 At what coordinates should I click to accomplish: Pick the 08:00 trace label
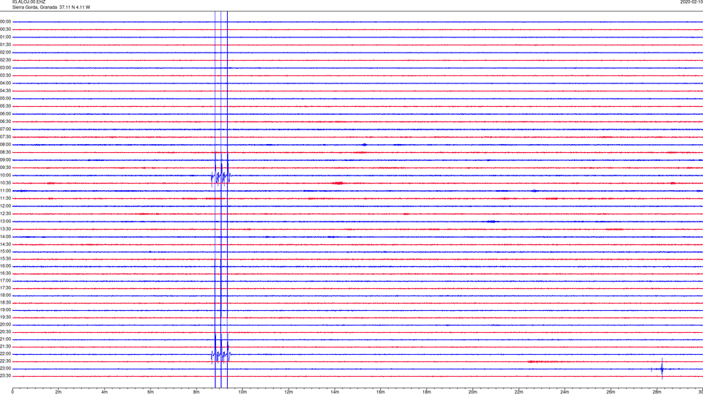[x=5, y=145]
